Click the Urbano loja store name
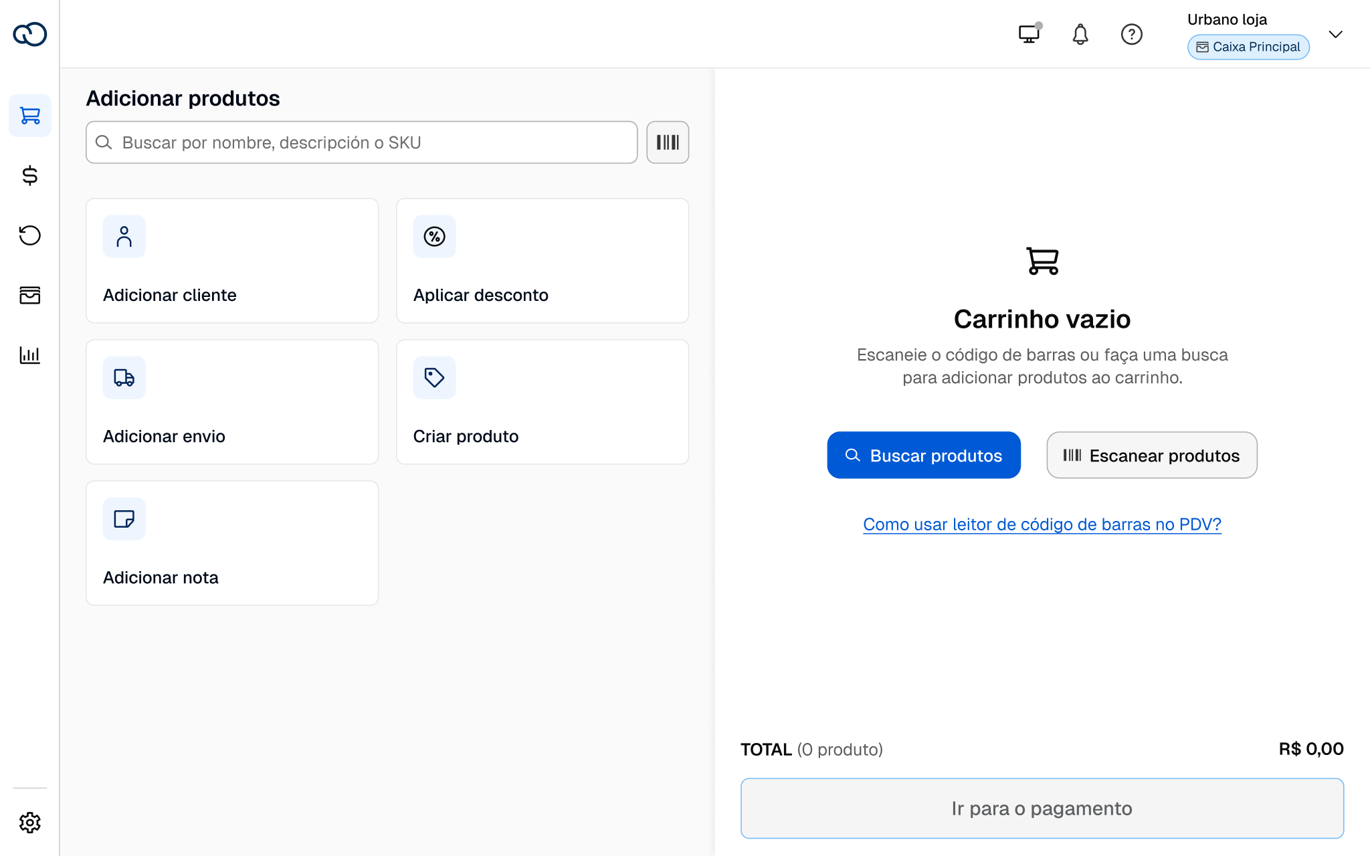The width and height of the screenshot is (1370, 856). (x=1227, y=19)
